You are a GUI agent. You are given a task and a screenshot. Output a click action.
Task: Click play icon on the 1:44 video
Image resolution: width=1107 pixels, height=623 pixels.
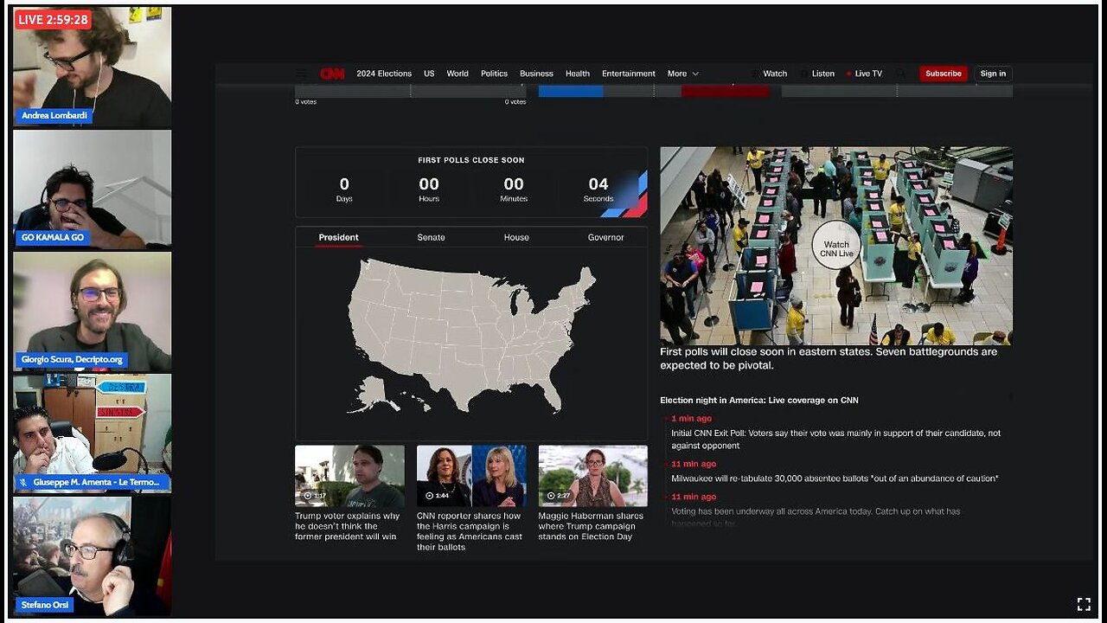click(x=428, y=496)
